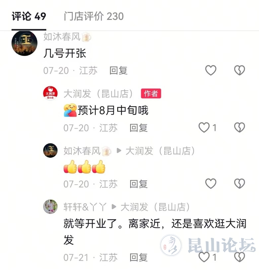Open 如沐春风's large profile avatar
The image size is (259, 270).
(x=25, y=43)
